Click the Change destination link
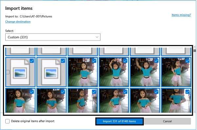 point(18,22)
